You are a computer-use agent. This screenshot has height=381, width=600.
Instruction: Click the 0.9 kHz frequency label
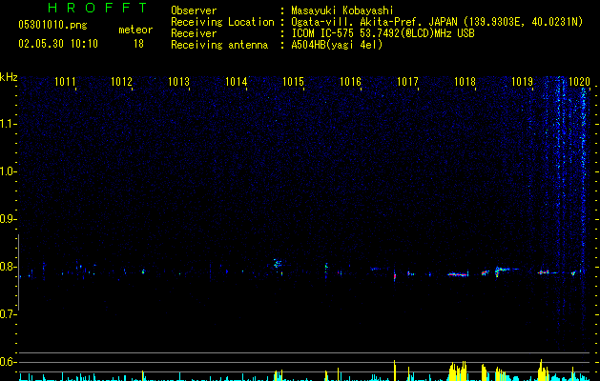pos(9,219)
